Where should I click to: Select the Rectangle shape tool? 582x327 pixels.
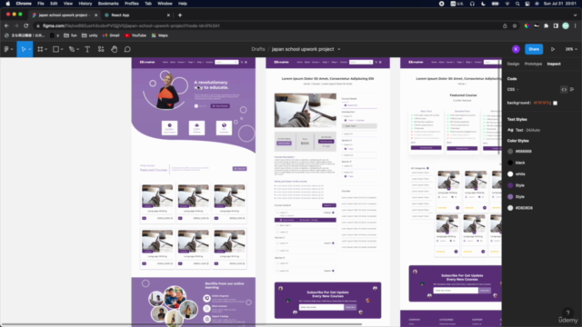(55, 49)
